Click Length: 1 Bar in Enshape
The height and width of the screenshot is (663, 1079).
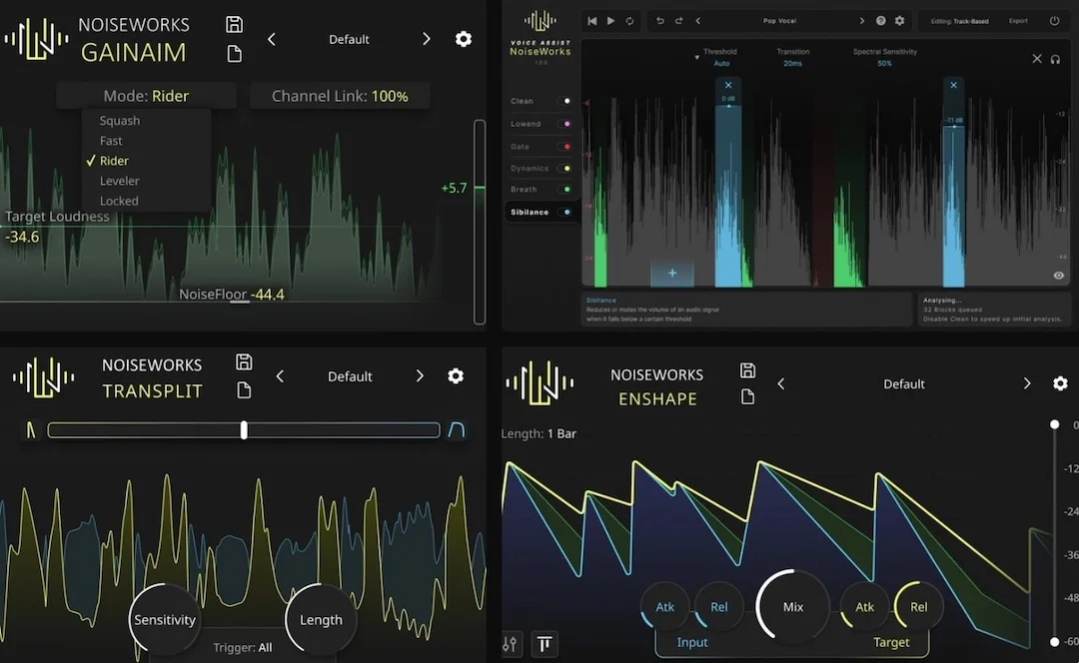(x=539, y=434)
